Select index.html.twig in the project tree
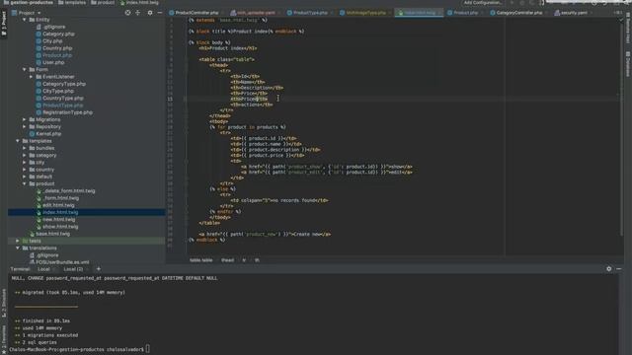Viewport: 632px width, 355px height. (x=60, y=212)
